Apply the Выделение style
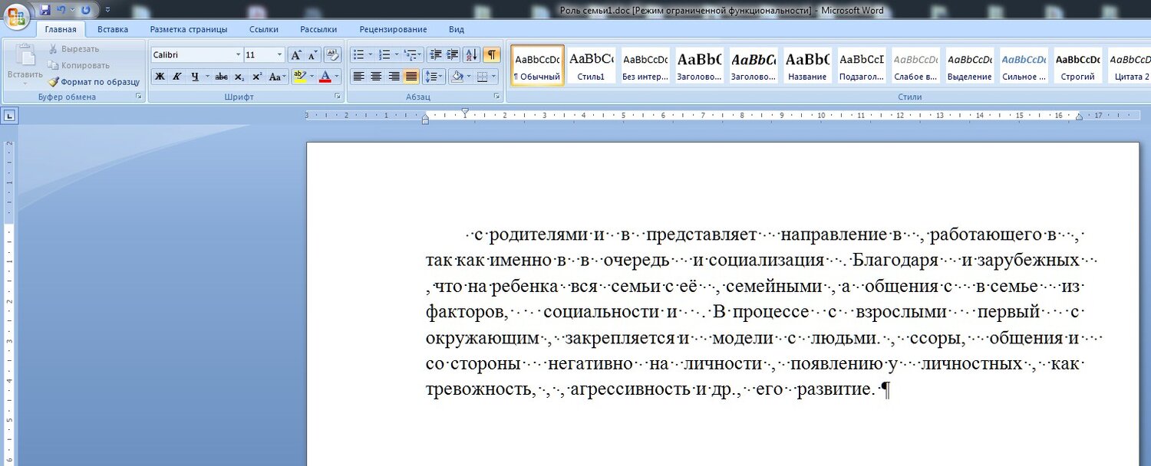The height and width of the screenshot is (466, 1151). pos(969,65)
